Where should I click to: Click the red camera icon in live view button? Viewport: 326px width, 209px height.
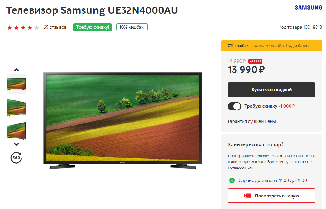pos(247,196)
